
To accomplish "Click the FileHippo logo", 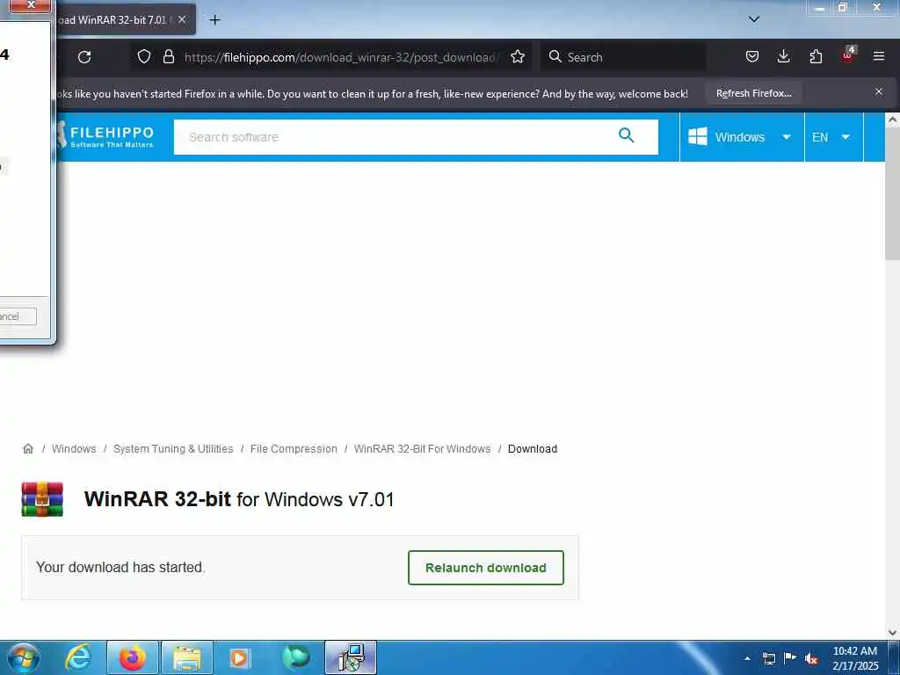I will [106, 136].
